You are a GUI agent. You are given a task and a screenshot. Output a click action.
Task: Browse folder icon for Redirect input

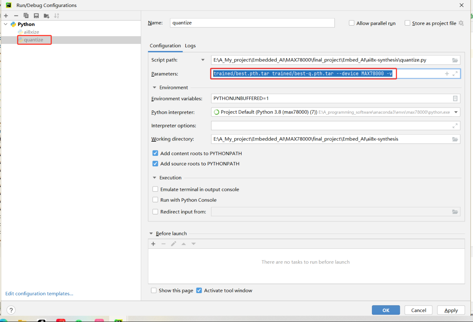click(x=455, y=211)
